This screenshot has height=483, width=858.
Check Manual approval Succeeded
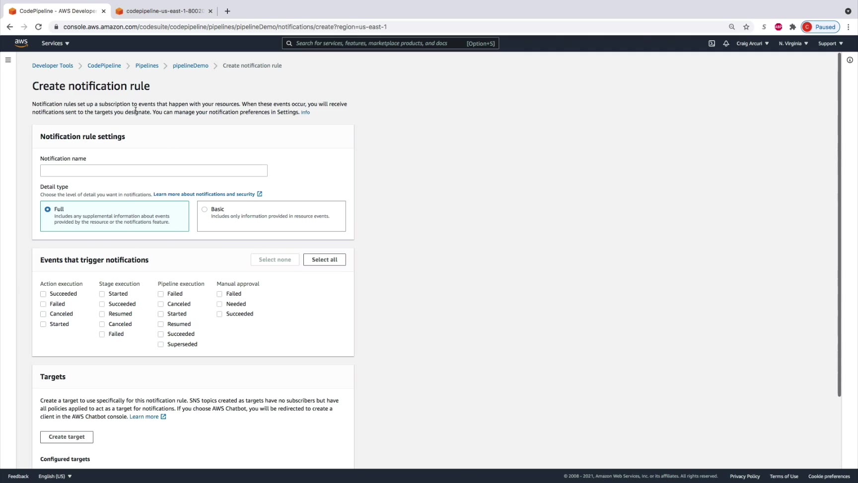click(x=219, y=314)
